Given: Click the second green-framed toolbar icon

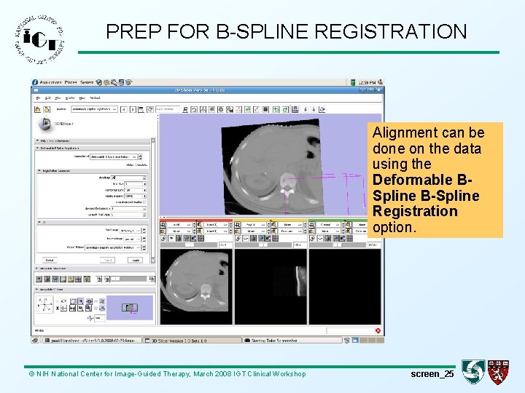Looking at the screenshot, I should [x=285, y=109].
